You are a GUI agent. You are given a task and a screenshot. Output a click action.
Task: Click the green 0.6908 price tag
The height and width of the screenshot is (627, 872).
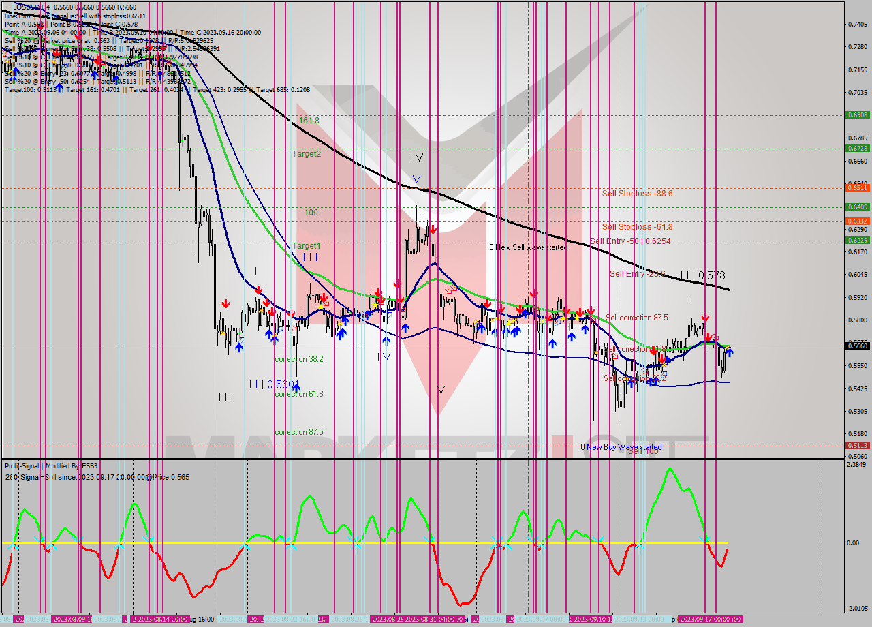tap(856, 115)
